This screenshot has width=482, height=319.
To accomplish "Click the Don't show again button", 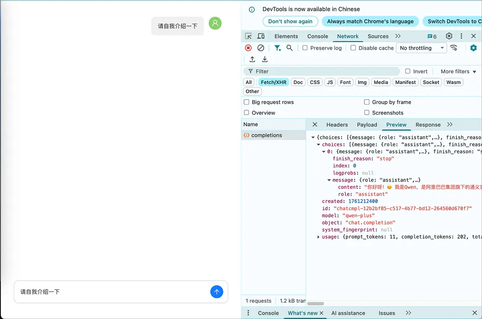I will tap(290, 21).
